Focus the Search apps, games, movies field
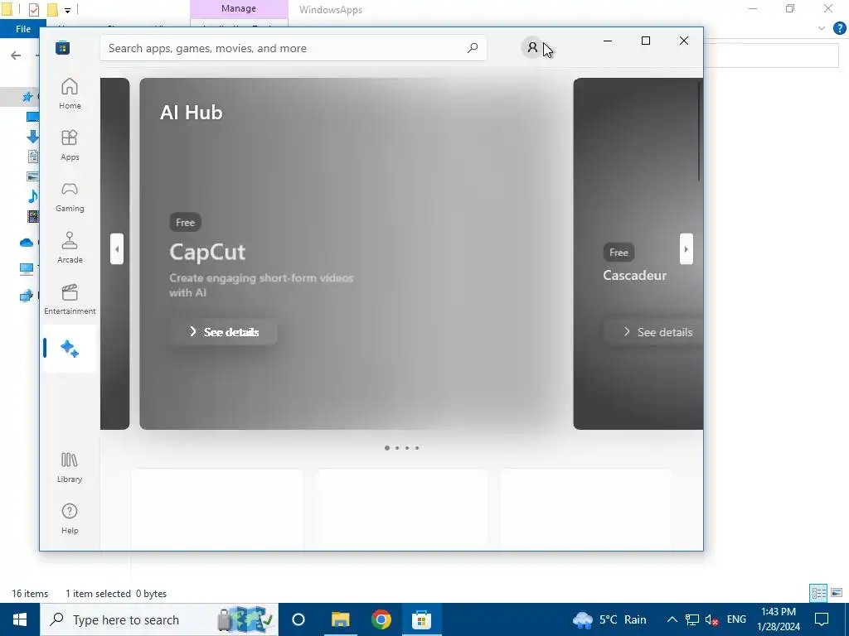Image resolution: width=849 pixels, height=636 pixels. point(293,48)
